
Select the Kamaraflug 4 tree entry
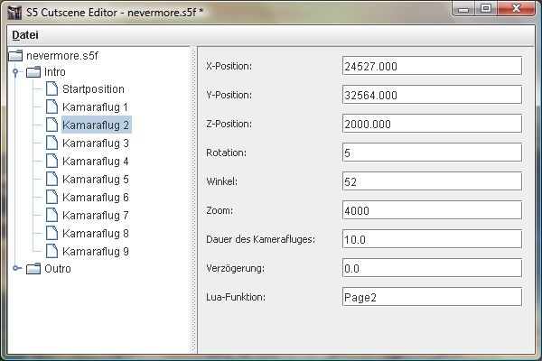[x=95, y=162]
